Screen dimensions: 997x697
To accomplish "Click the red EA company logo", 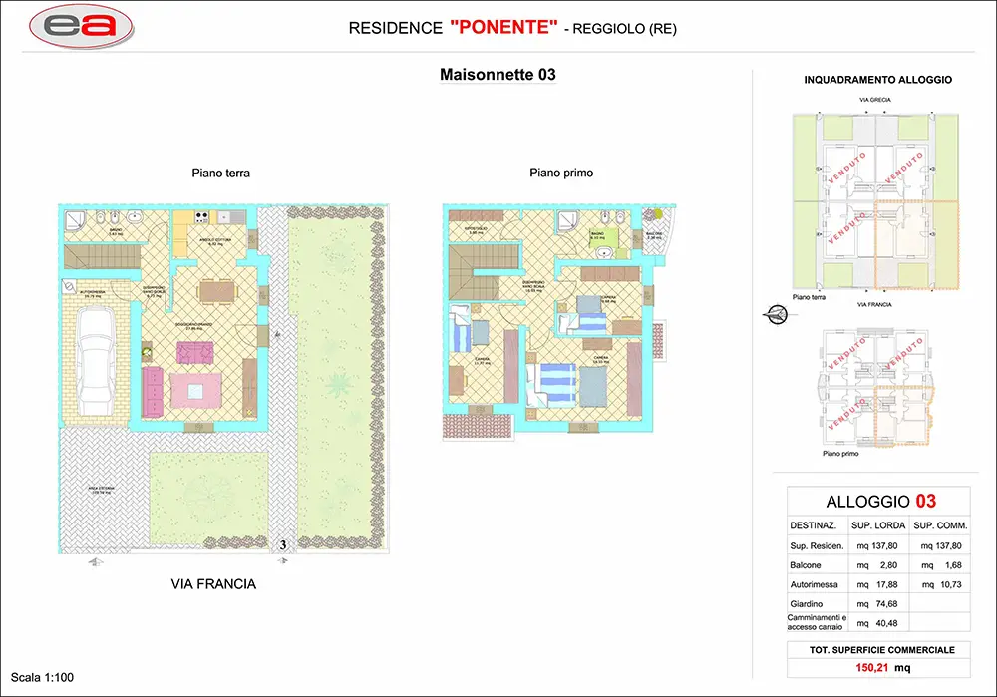I will click(x=83, y=27).
